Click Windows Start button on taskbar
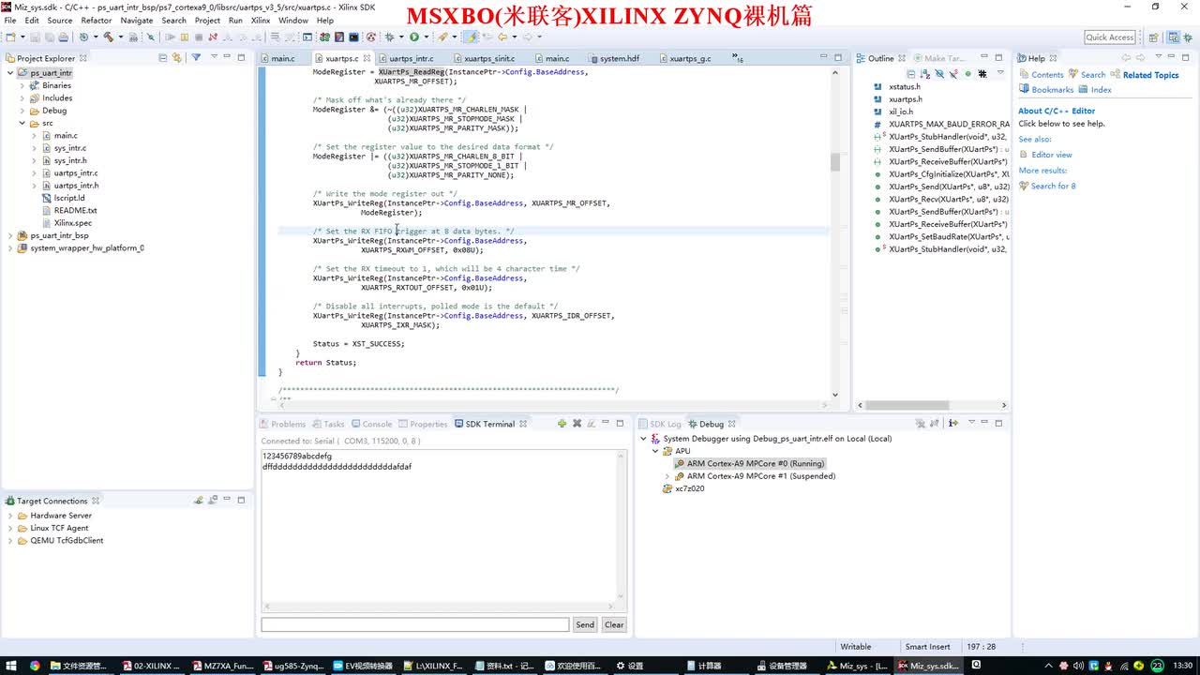The image size is (1200, 675). pos(11,666)
